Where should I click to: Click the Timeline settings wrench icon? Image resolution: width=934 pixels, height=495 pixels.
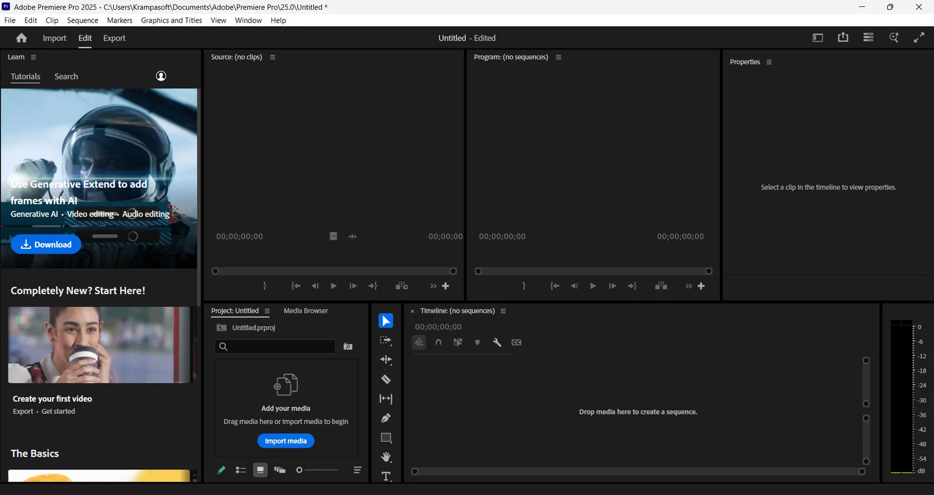[497, 343]
